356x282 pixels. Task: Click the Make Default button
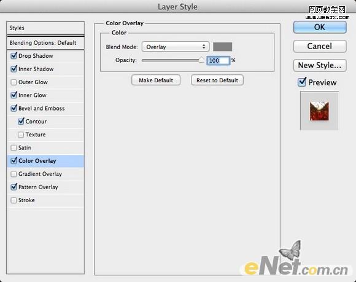(156, 80)
